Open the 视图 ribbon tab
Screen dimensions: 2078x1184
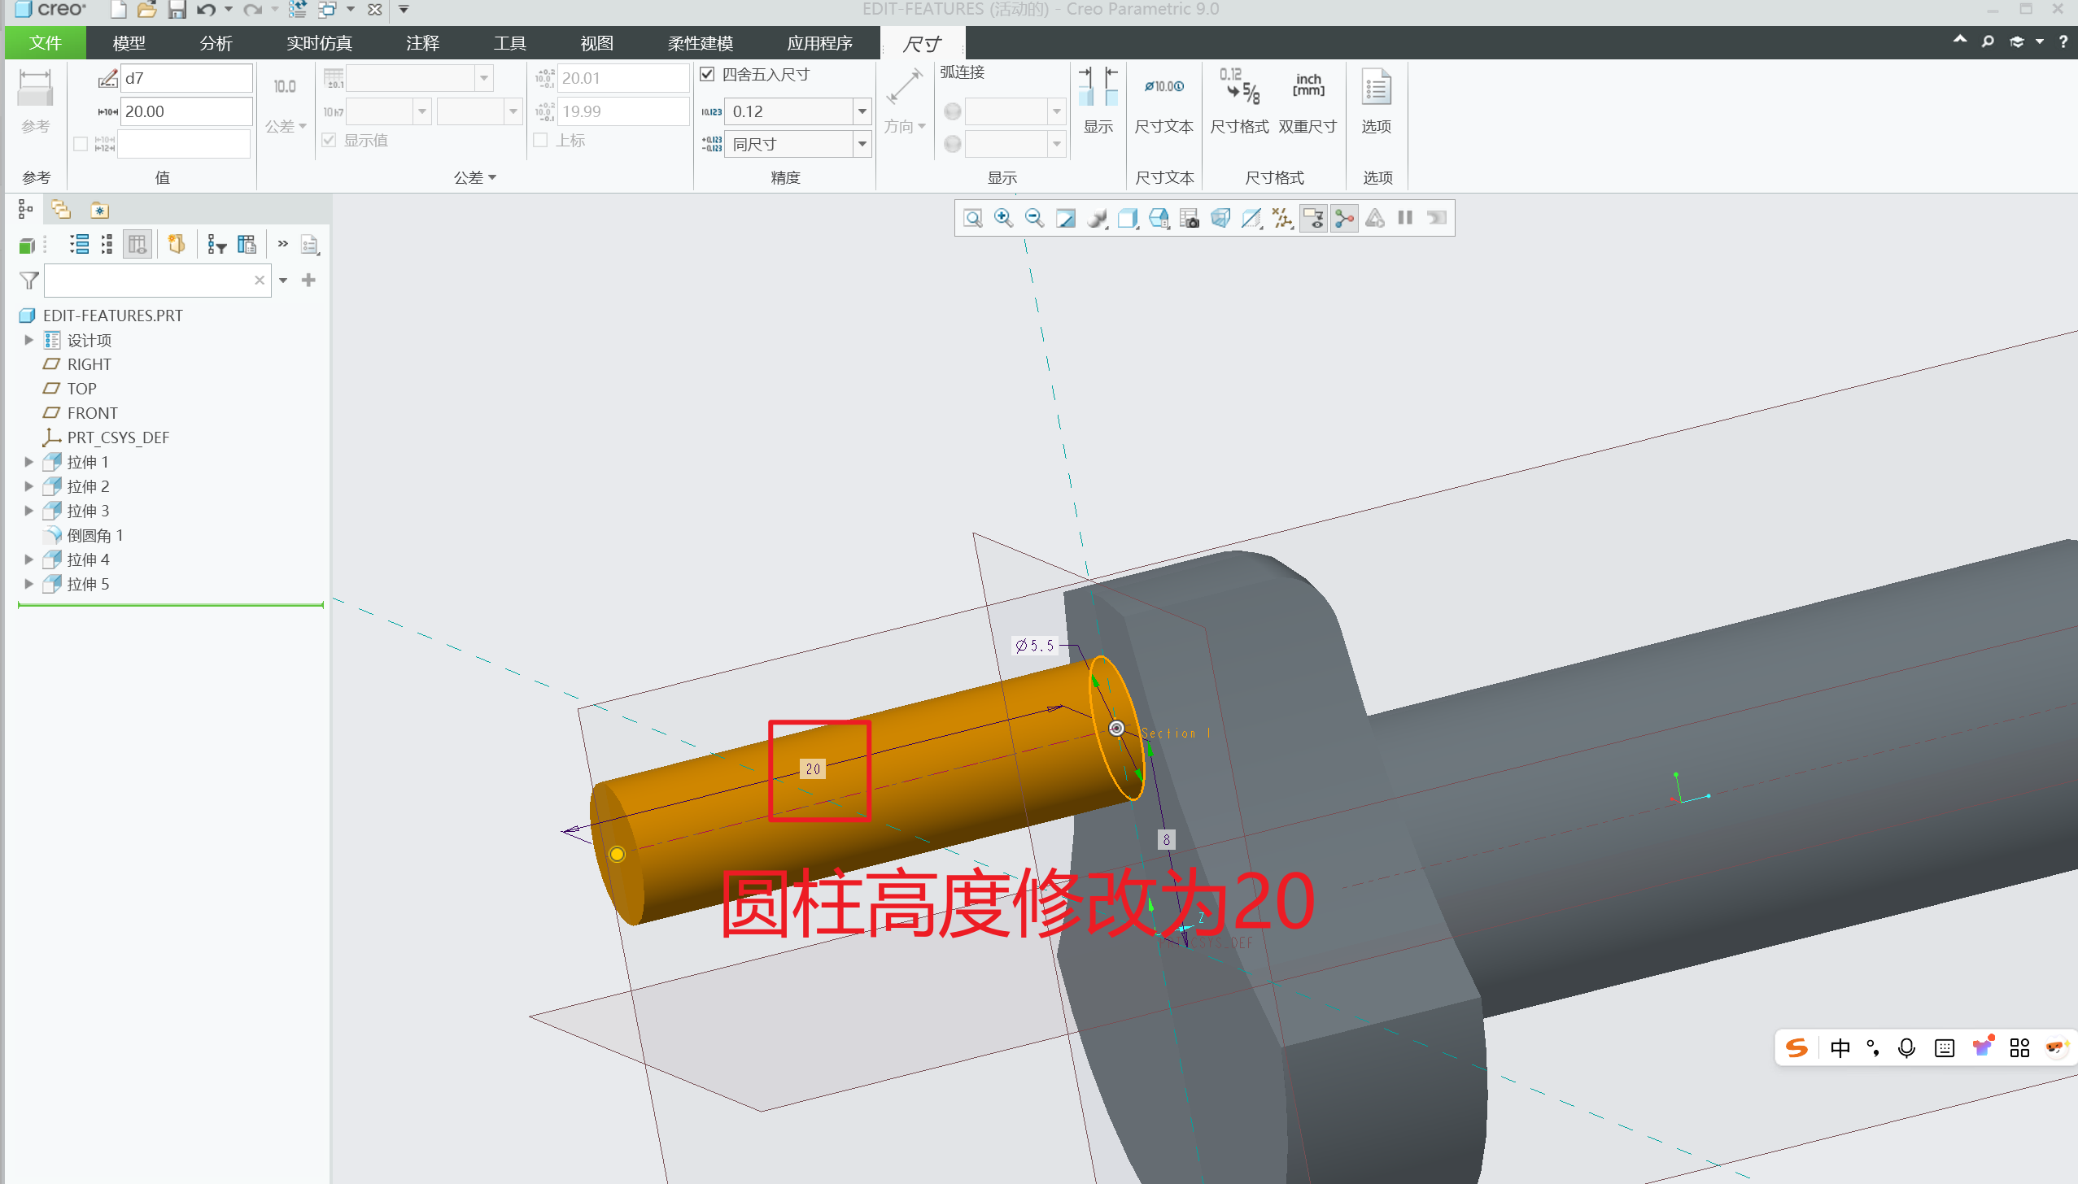pyautogui.click(x=596, y=43)
